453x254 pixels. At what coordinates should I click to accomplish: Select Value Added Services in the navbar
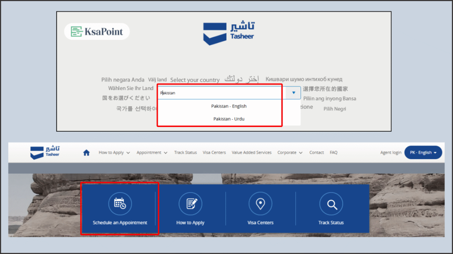coord(251,152)
